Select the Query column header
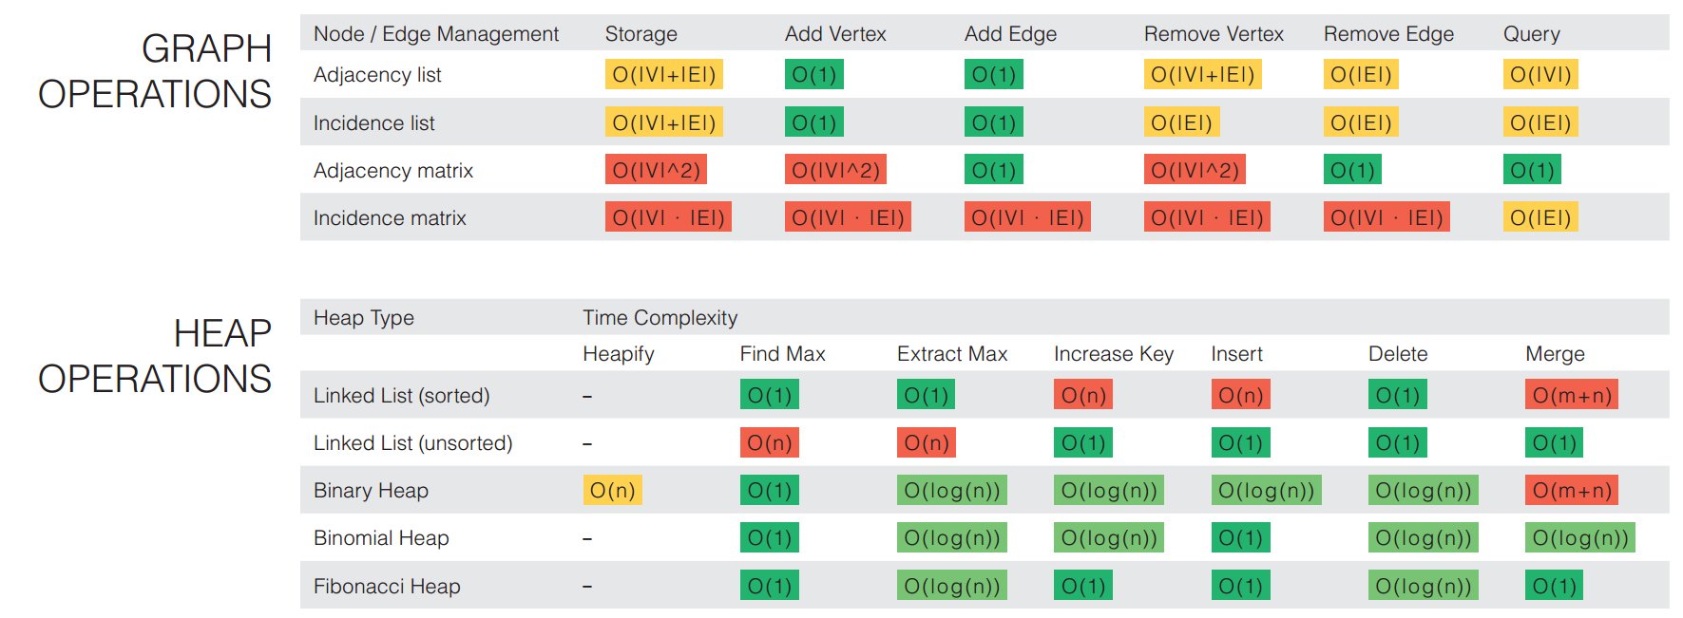The width and height of the screenshot is (1683, 618). click(x=1531, y=34)
